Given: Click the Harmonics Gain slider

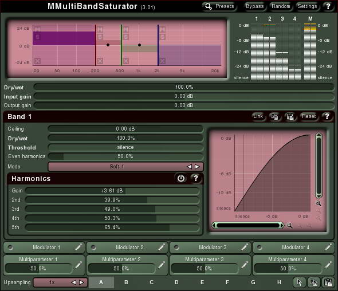Looking at the screenshot, I should tap(112, 191).
